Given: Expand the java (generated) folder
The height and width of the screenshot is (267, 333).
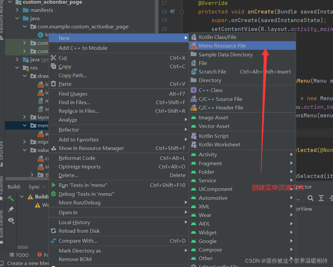Looking at the screenshot, I should (17, 59).
